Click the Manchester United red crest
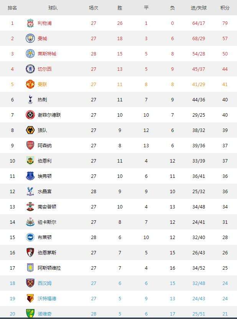Screen dimensions: 237x319 click(x=30, y=84)
